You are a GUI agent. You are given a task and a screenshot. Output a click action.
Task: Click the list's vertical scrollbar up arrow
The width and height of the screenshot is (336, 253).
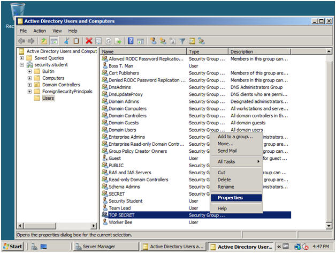tap(329, 51)
